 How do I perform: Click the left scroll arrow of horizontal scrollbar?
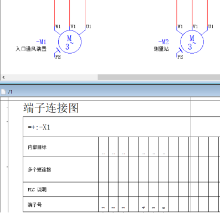pos(3,77)
